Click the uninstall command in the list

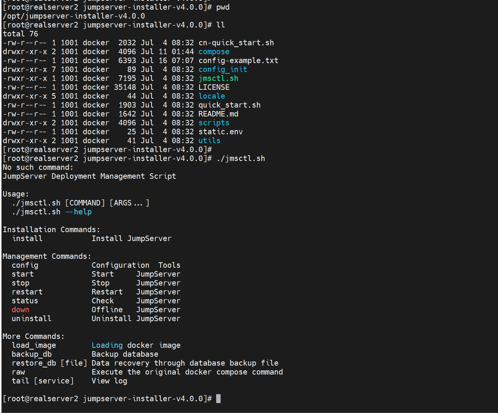(x=32, y=319)
